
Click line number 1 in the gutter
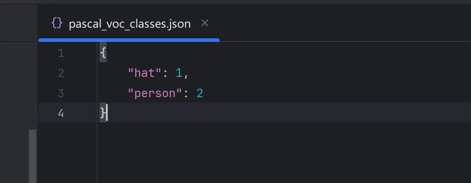click(61, 53)
